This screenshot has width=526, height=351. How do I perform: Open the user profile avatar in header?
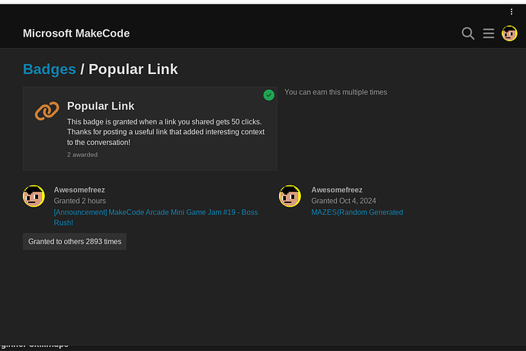(x=509, y=34)
